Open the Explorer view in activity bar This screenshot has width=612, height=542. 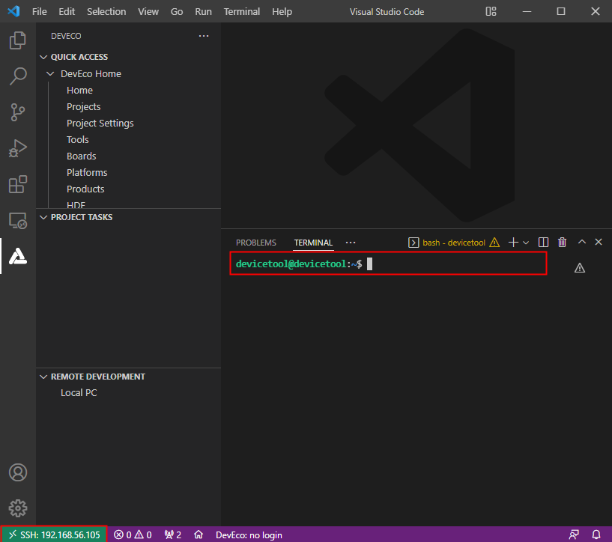click(17, 40)
